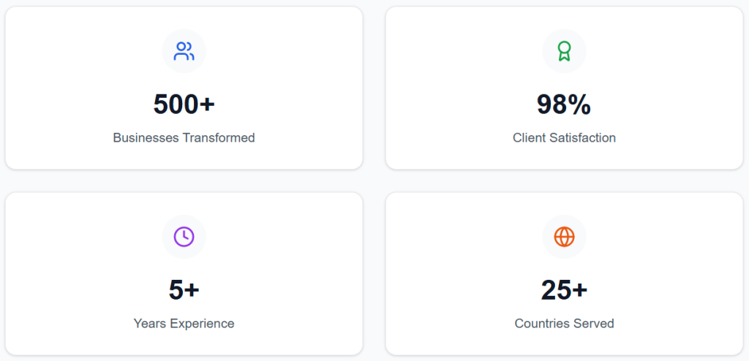Screen dimensions: 749x361
Task: Click the green award ribbon icon
Action: click(x=564, y=51)
